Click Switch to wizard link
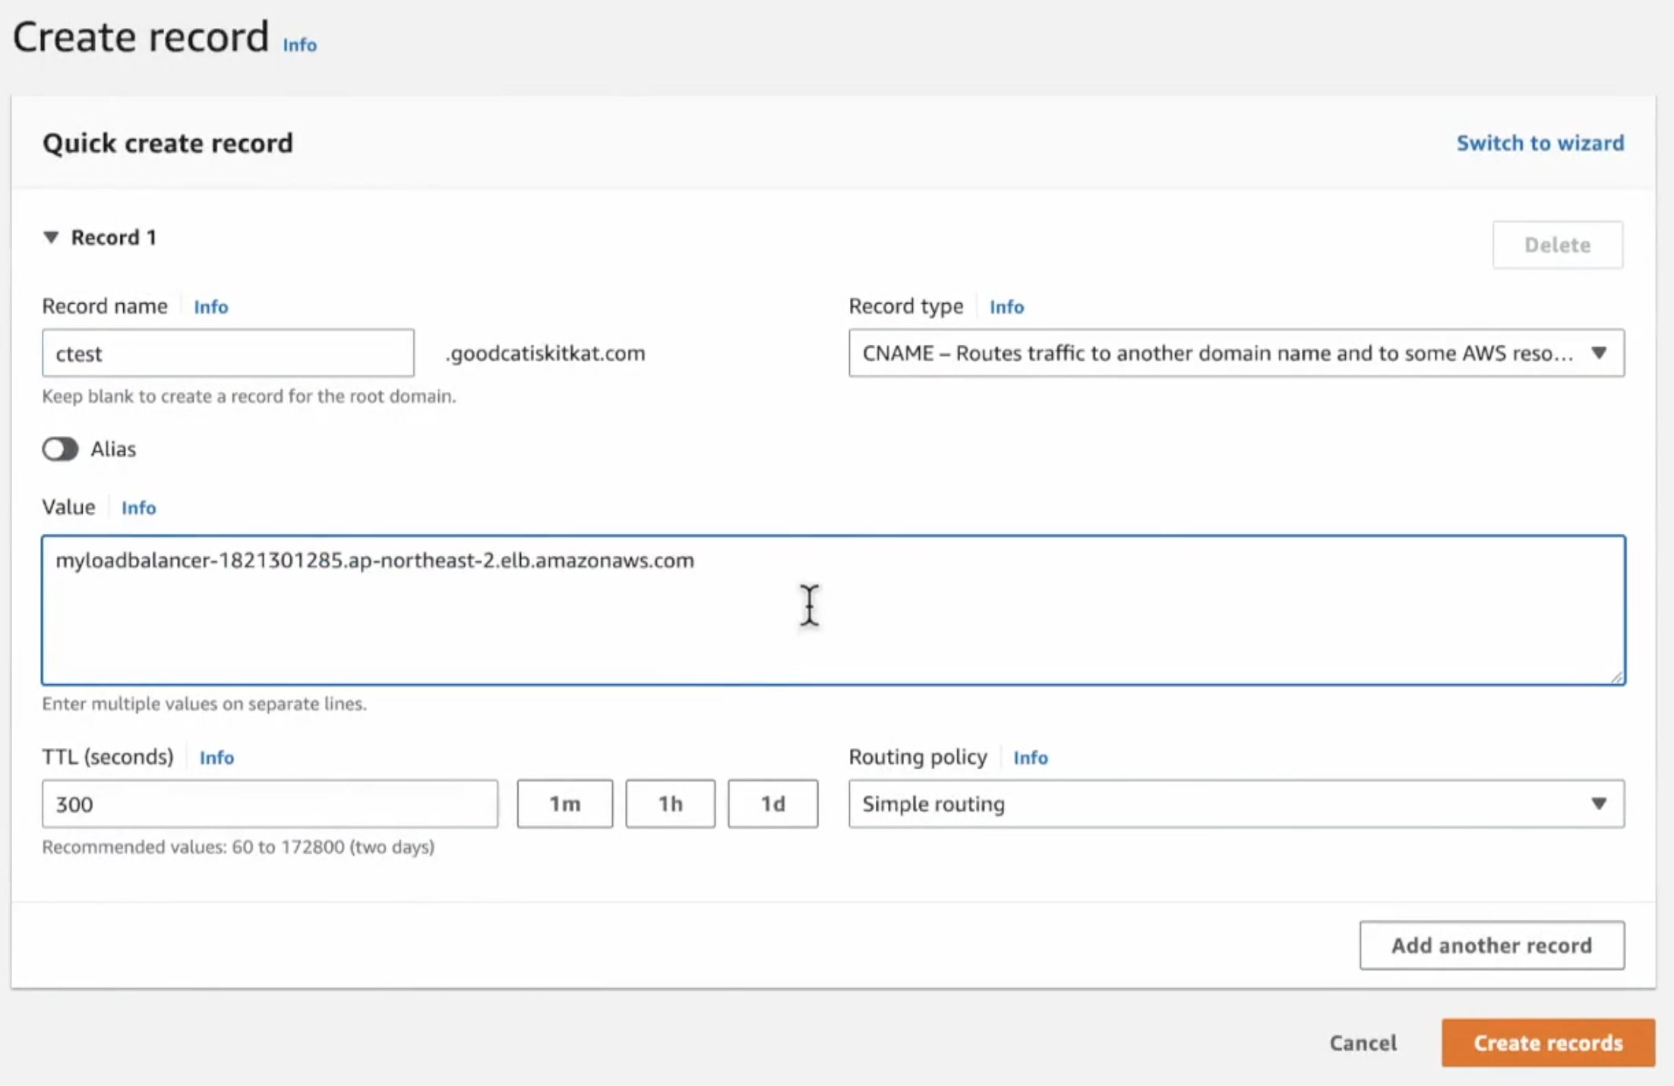The width and height of the screenshot is (1674, 1086). (x=1540, y=143)
